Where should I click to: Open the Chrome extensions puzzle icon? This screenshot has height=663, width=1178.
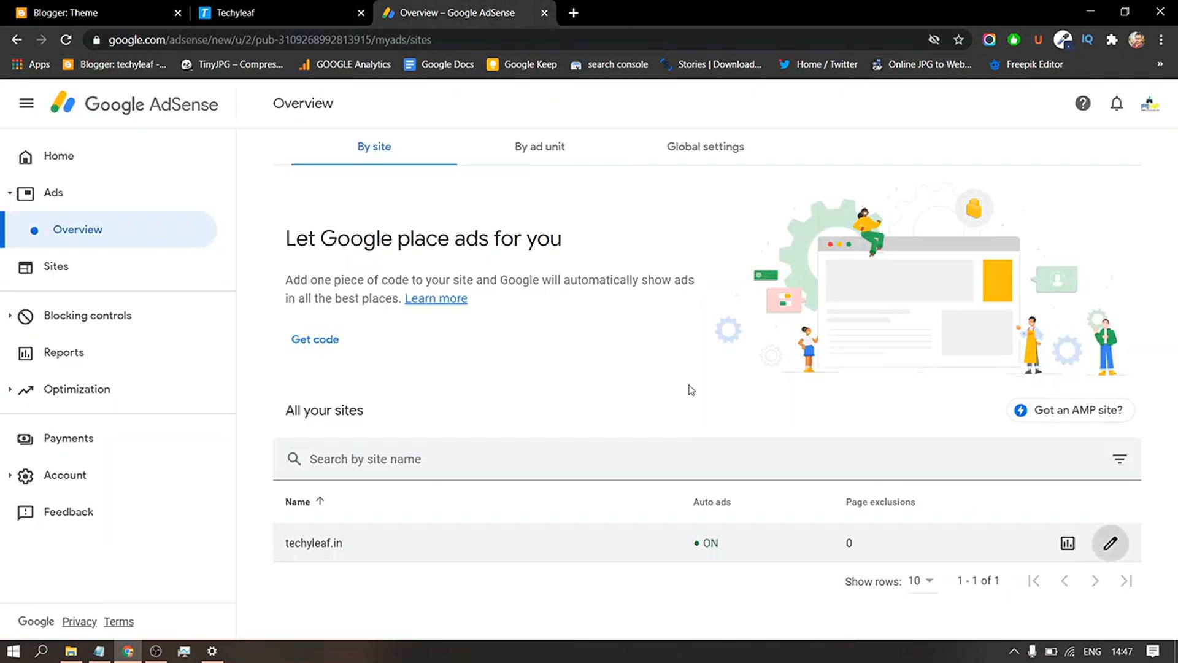[x=1112, y=40]
